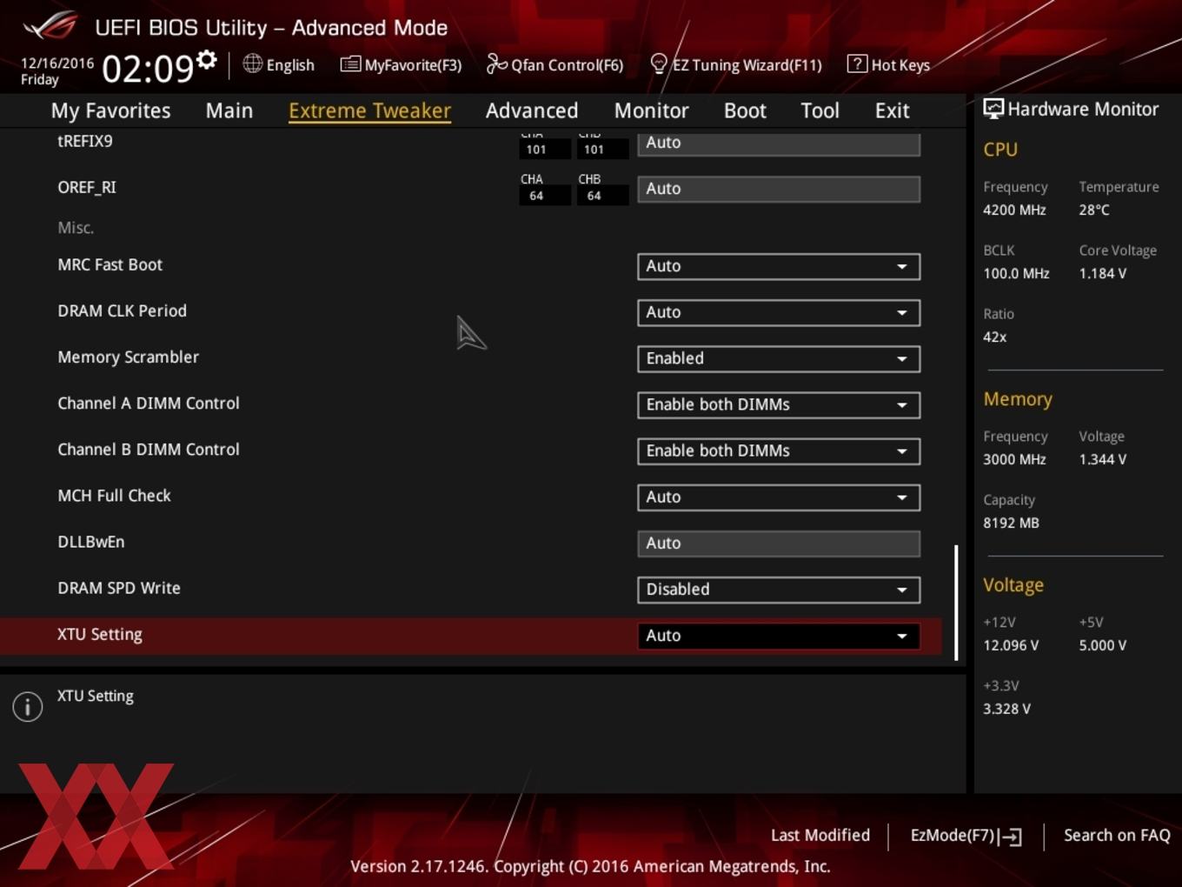Screen dimensions: 1182x887
Task: Switch to the My Favorites tab
Action: coord(110,110)
